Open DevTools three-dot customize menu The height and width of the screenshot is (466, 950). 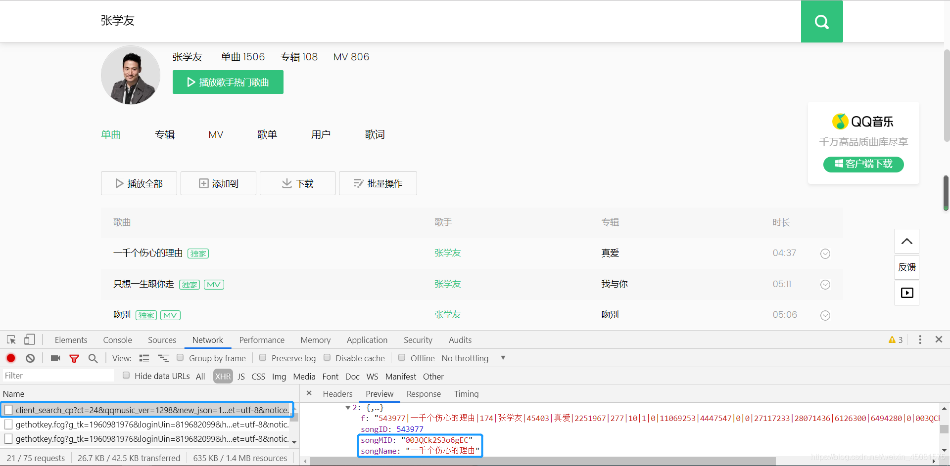[920, 339]
